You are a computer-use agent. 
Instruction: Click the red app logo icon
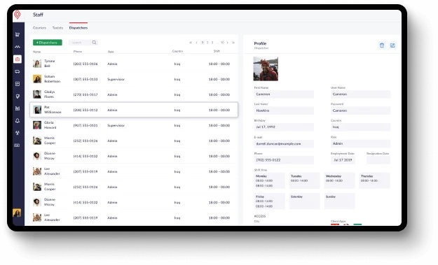click(18, 15)
